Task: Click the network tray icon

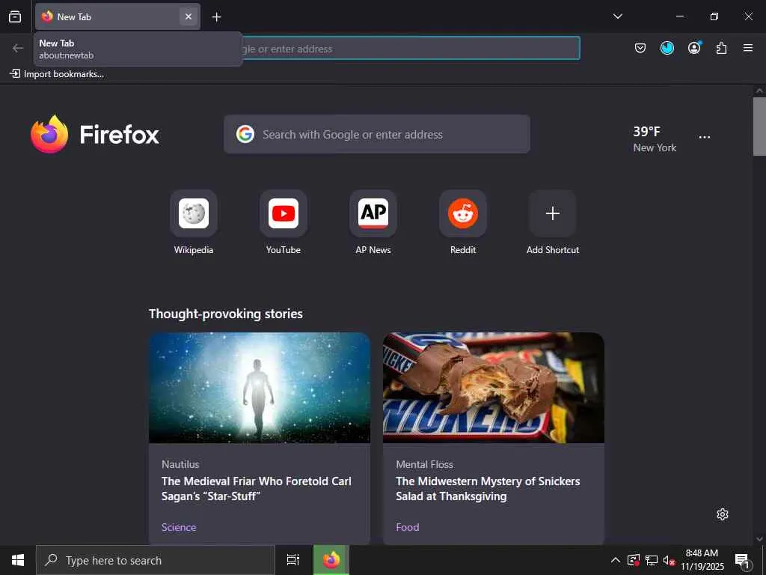Action: 652,560
